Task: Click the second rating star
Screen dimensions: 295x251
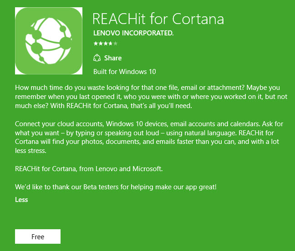Action: pyautogui.click(x=100, y=44)
